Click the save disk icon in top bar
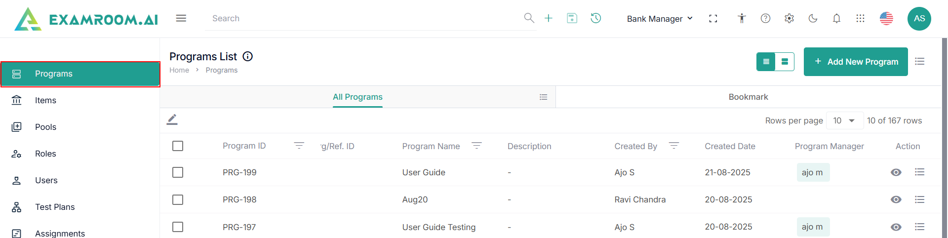 pos(572,18)
